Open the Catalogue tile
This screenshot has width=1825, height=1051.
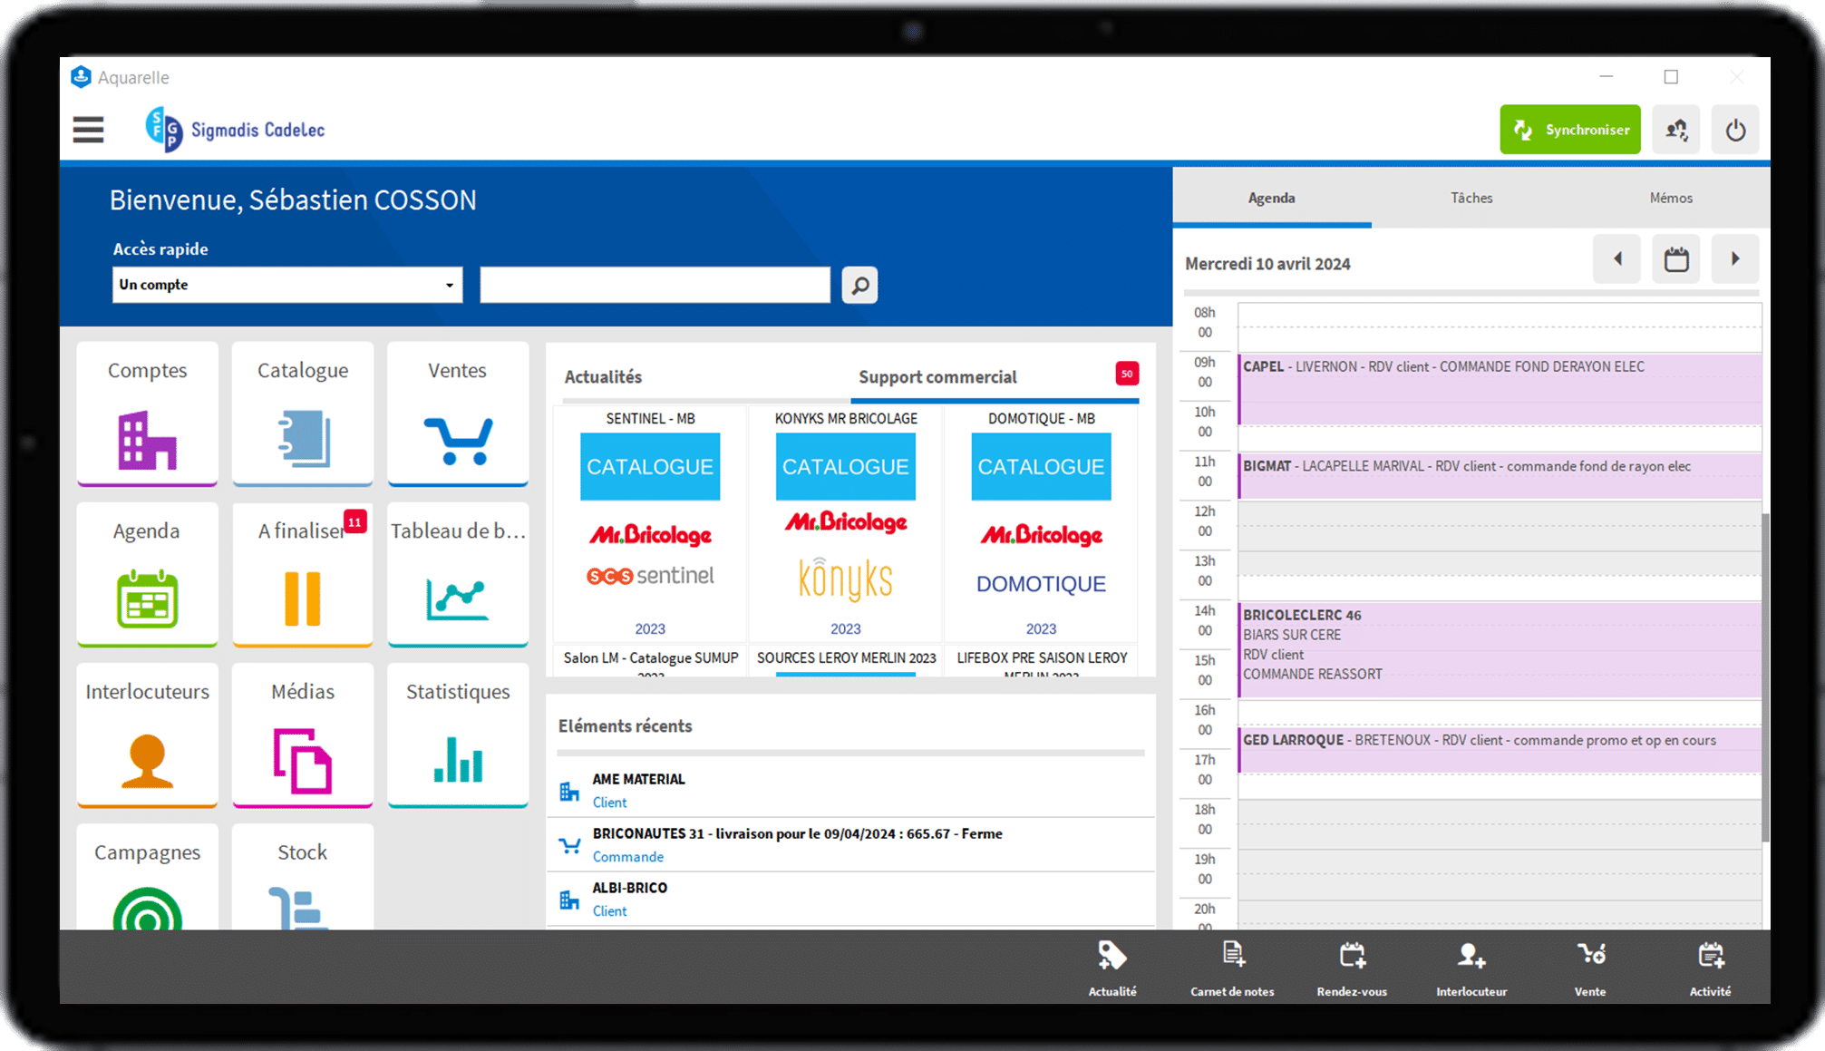303,414
